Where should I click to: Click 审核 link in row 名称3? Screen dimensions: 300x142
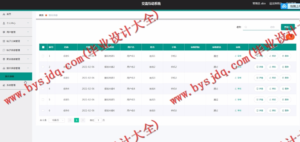238,78
